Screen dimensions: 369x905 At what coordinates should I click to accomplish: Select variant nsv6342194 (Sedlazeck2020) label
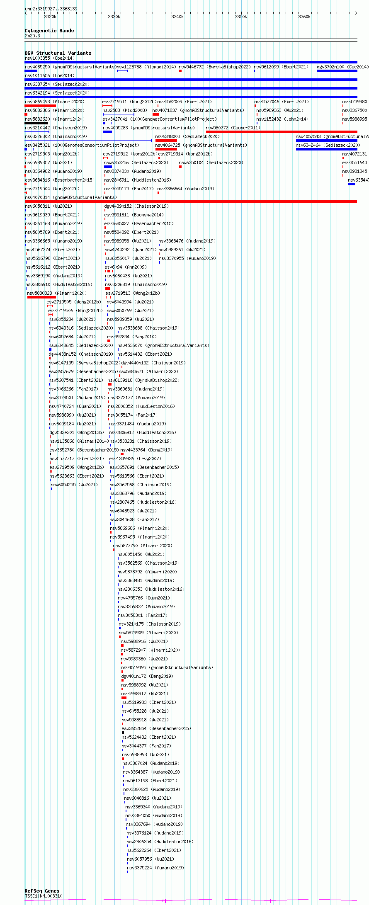pyautogui.click(x=57, y=93)
